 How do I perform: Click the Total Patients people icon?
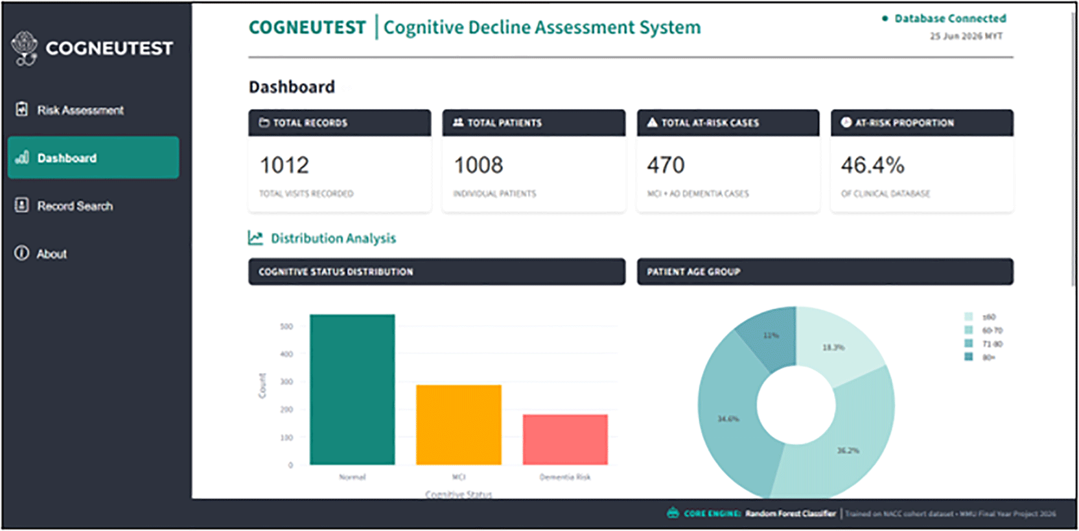pos(458,122)
